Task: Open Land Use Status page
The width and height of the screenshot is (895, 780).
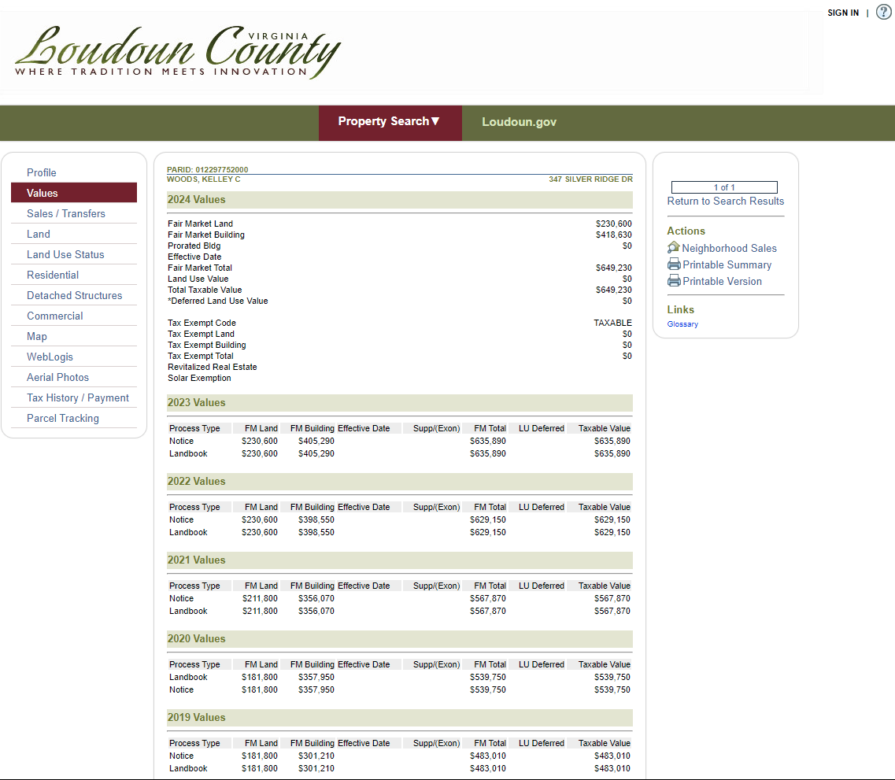Action: pos(65,254)
